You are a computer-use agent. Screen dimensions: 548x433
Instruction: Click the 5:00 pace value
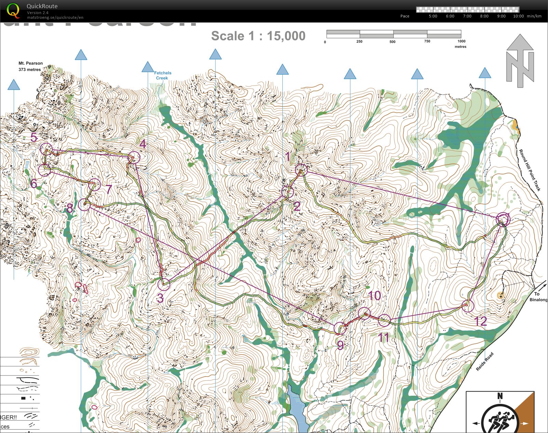[x=433, y=16]
